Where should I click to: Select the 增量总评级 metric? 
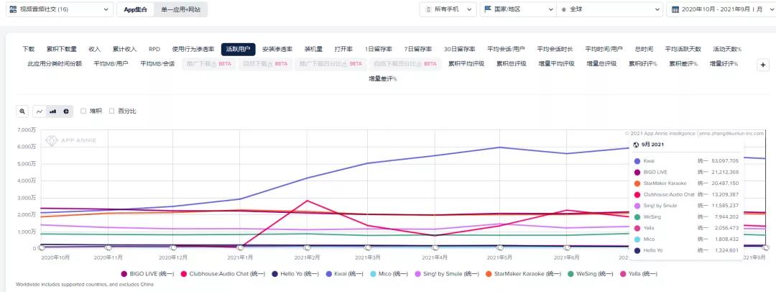601,64
